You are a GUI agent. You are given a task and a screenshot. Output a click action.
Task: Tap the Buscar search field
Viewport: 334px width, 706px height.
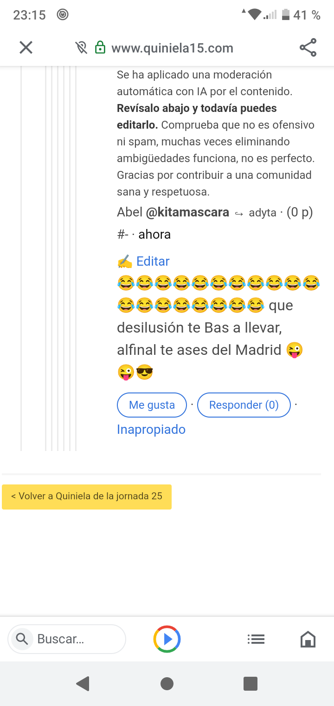[x=67, y=639]
